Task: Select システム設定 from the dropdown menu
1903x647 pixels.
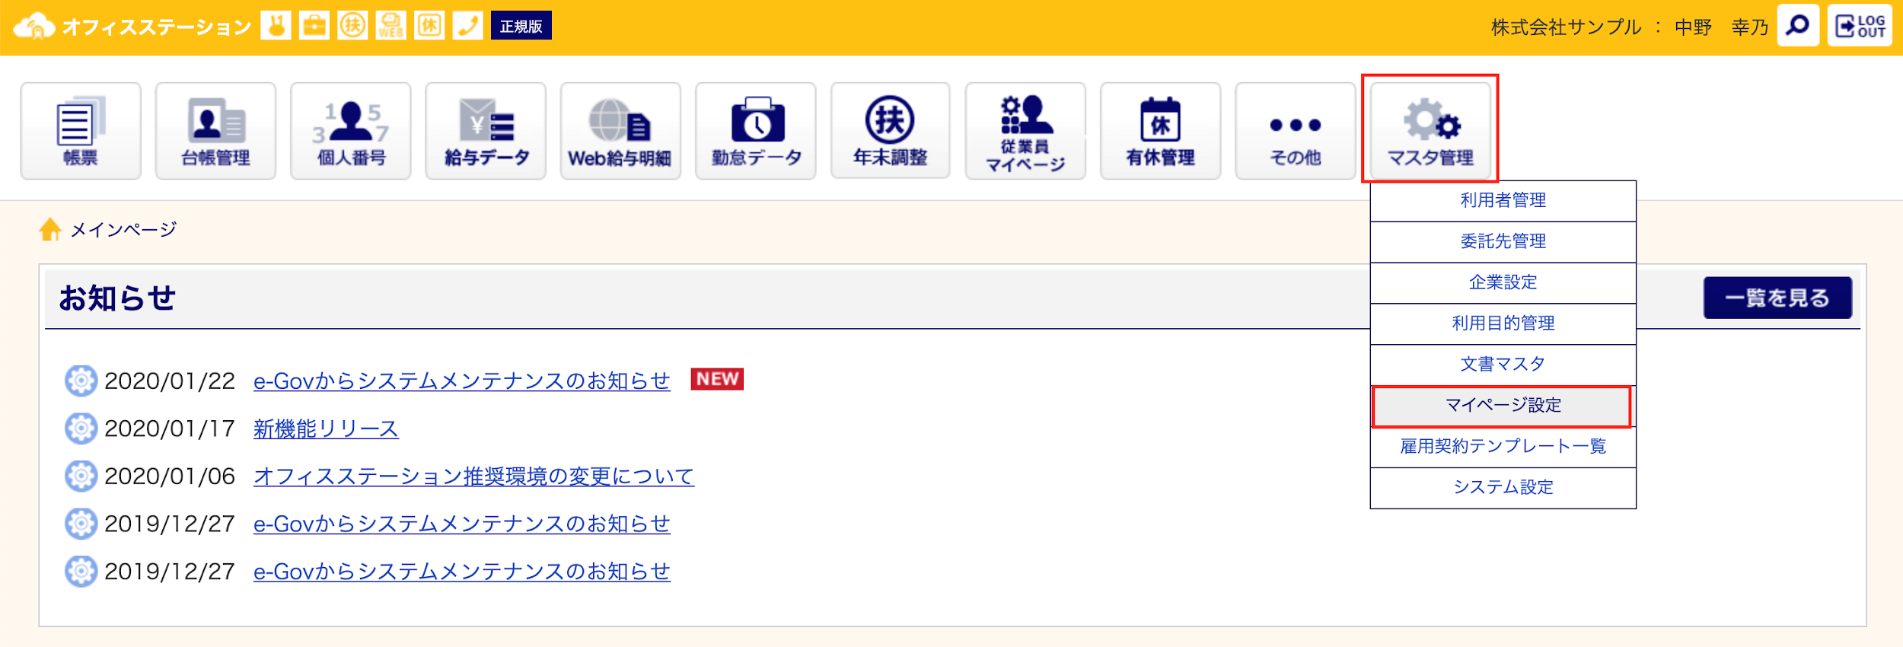Action: [x=1503, y=488]
